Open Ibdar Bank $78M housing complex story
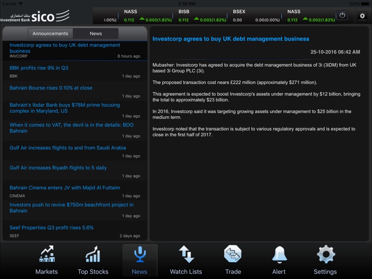Screen dimensions: 372x279 coord(75,111)
